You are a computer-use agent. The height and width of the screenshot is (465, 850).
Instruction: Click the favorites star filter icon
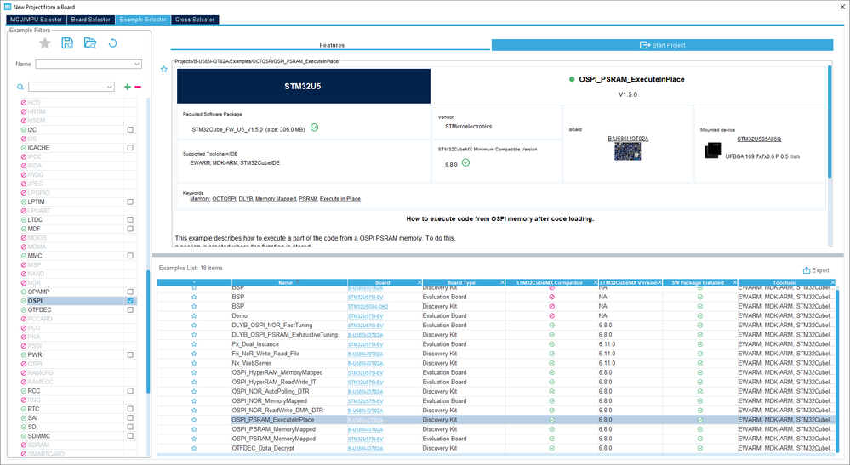pyautogui.click(x=45, y=43)
